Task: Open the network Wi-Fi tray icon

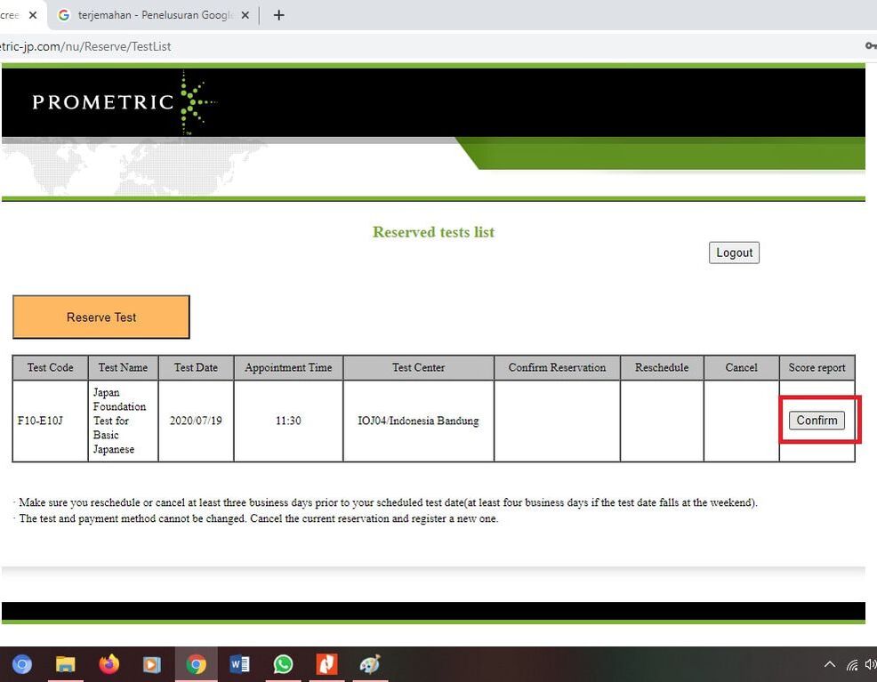Action: click(852, 665)
